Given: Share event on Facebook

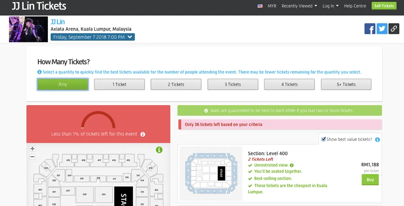Looking at the screenshot, I should [x=370, y=29].
